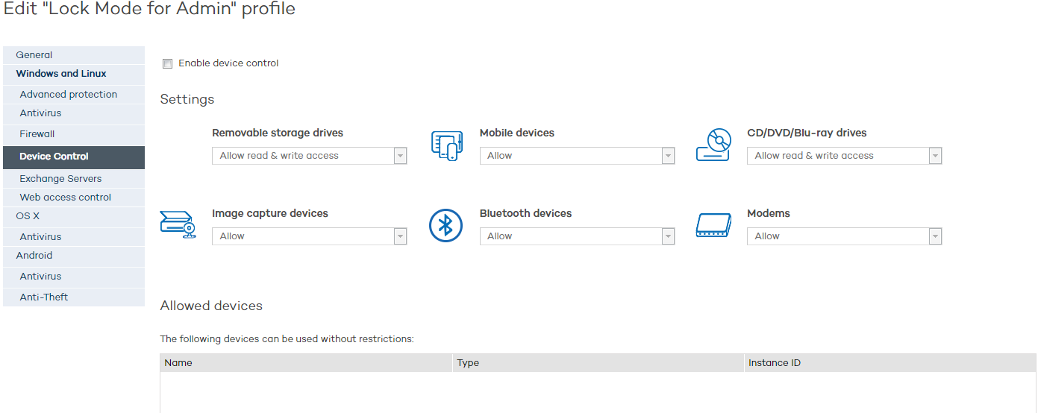Open the Bluetooth devices dropdown
Image resolution: width=1038 pixels, height=413 pixels.
577,236
